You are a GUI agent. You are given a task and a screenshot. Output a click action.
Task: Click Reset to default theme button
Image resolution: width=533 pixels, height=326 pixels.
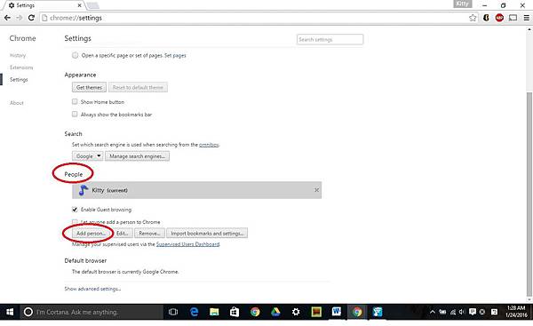138,87
